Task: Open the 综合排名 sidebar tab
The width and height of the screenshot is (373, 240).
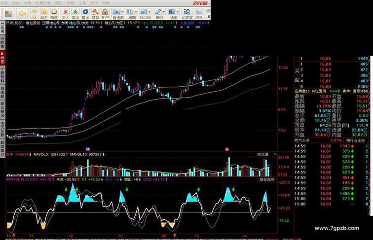Action: click(2, 110)
